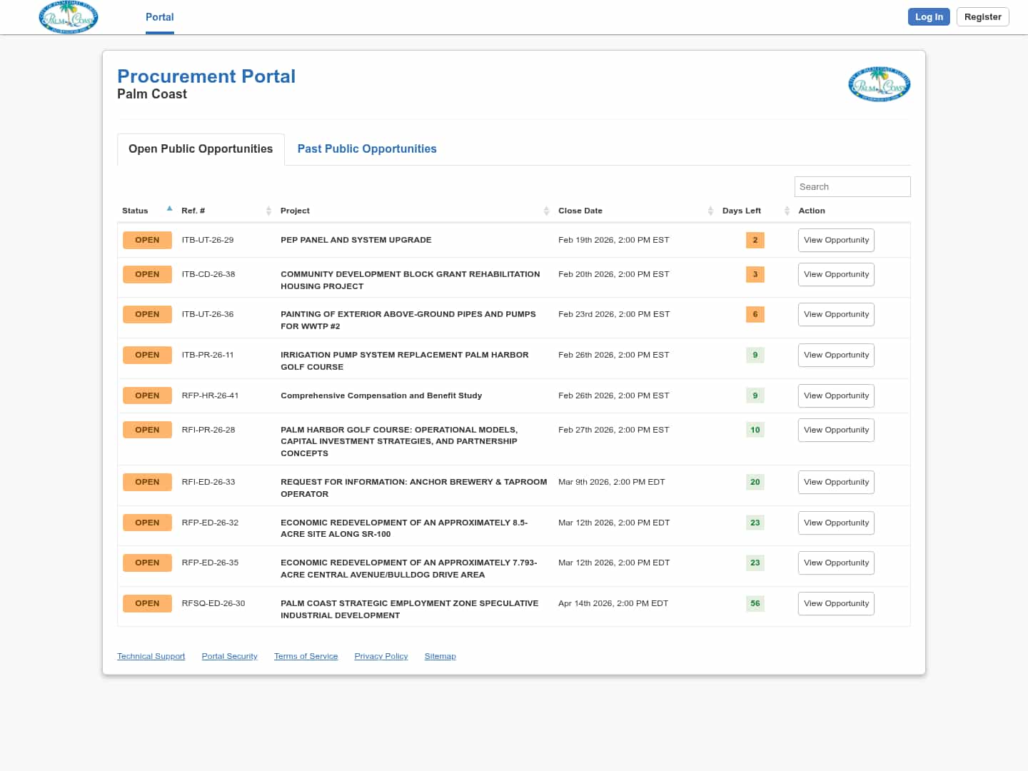Click the sort arrows for Ref. # column
1028x771 pixels.
[268, 211]
